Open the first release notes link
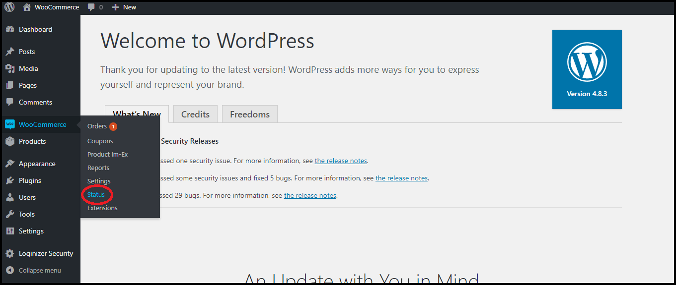Viewport: 676px width, 285px height. pos(341,161)
